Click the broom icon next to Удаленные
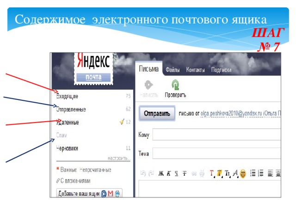Viewport: 296px width, 222px height. 122,122
